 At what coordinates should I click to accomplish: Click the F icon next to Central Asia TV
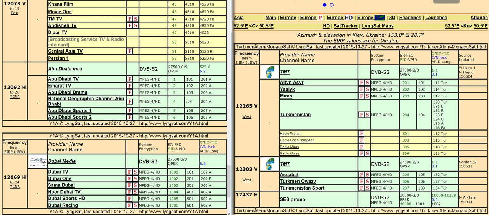[x=130, y=51]
